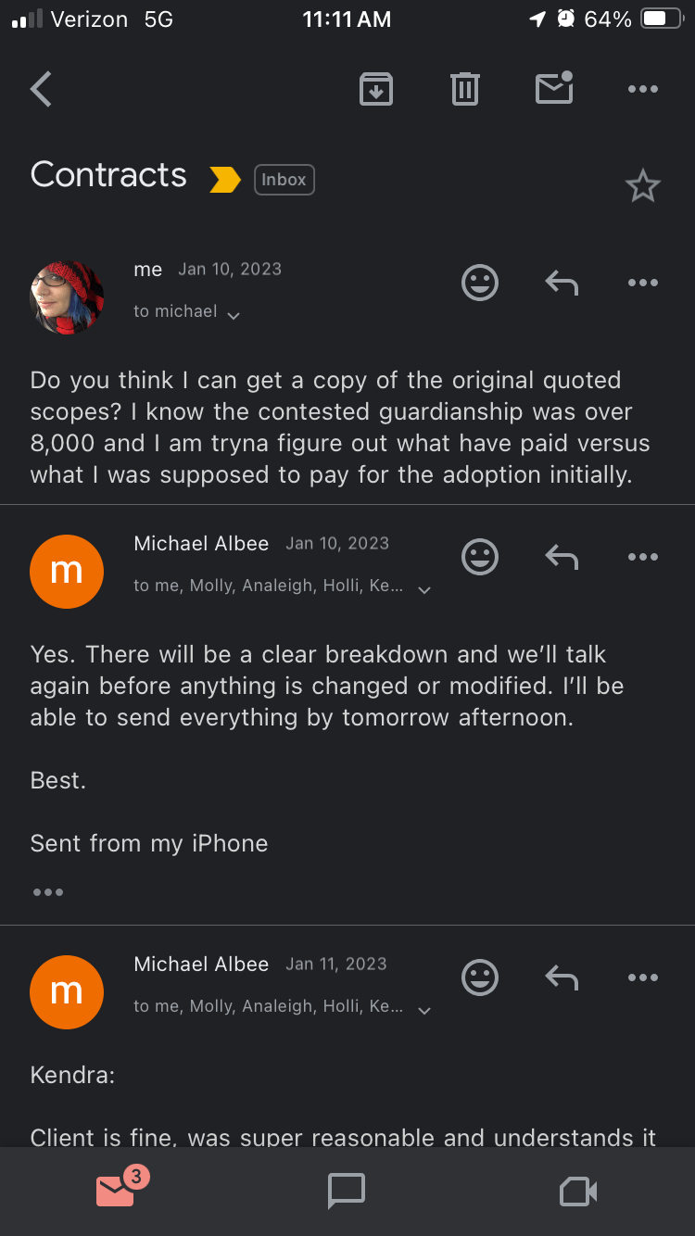The width and height of the screenshot is (695, 1236).
Task: Show trimmed quoted content in Michael's reply
Action: point(47,891)
